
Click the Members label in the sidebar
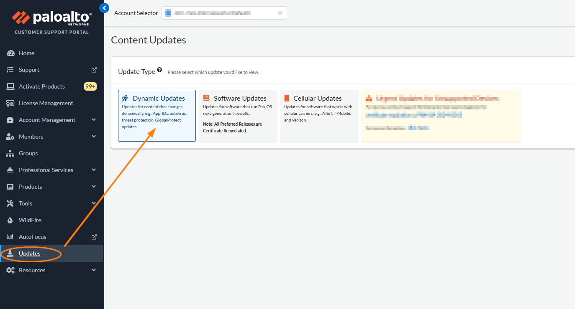[x=31, y=137]
